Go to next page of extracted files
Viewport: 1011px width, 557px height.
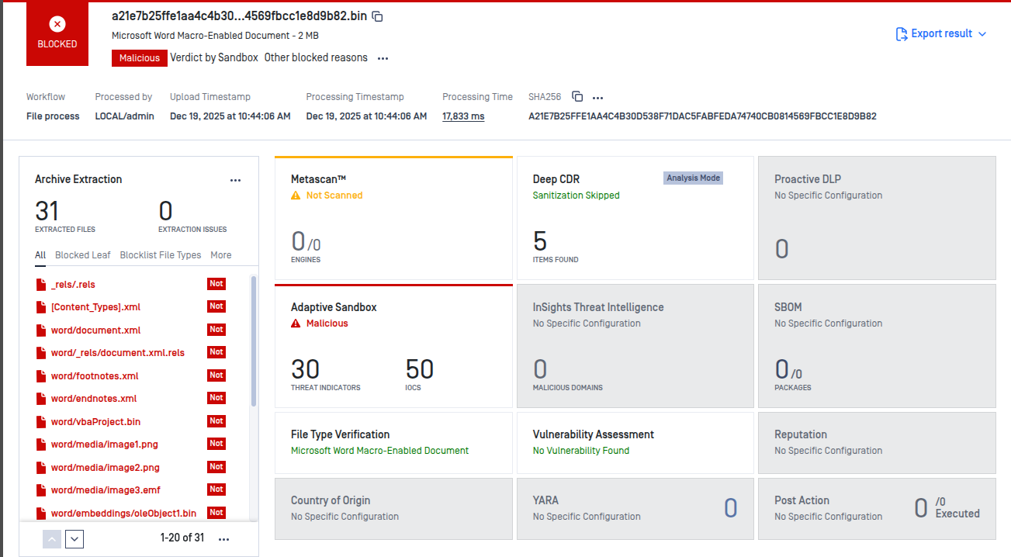[x=74, y=539]
